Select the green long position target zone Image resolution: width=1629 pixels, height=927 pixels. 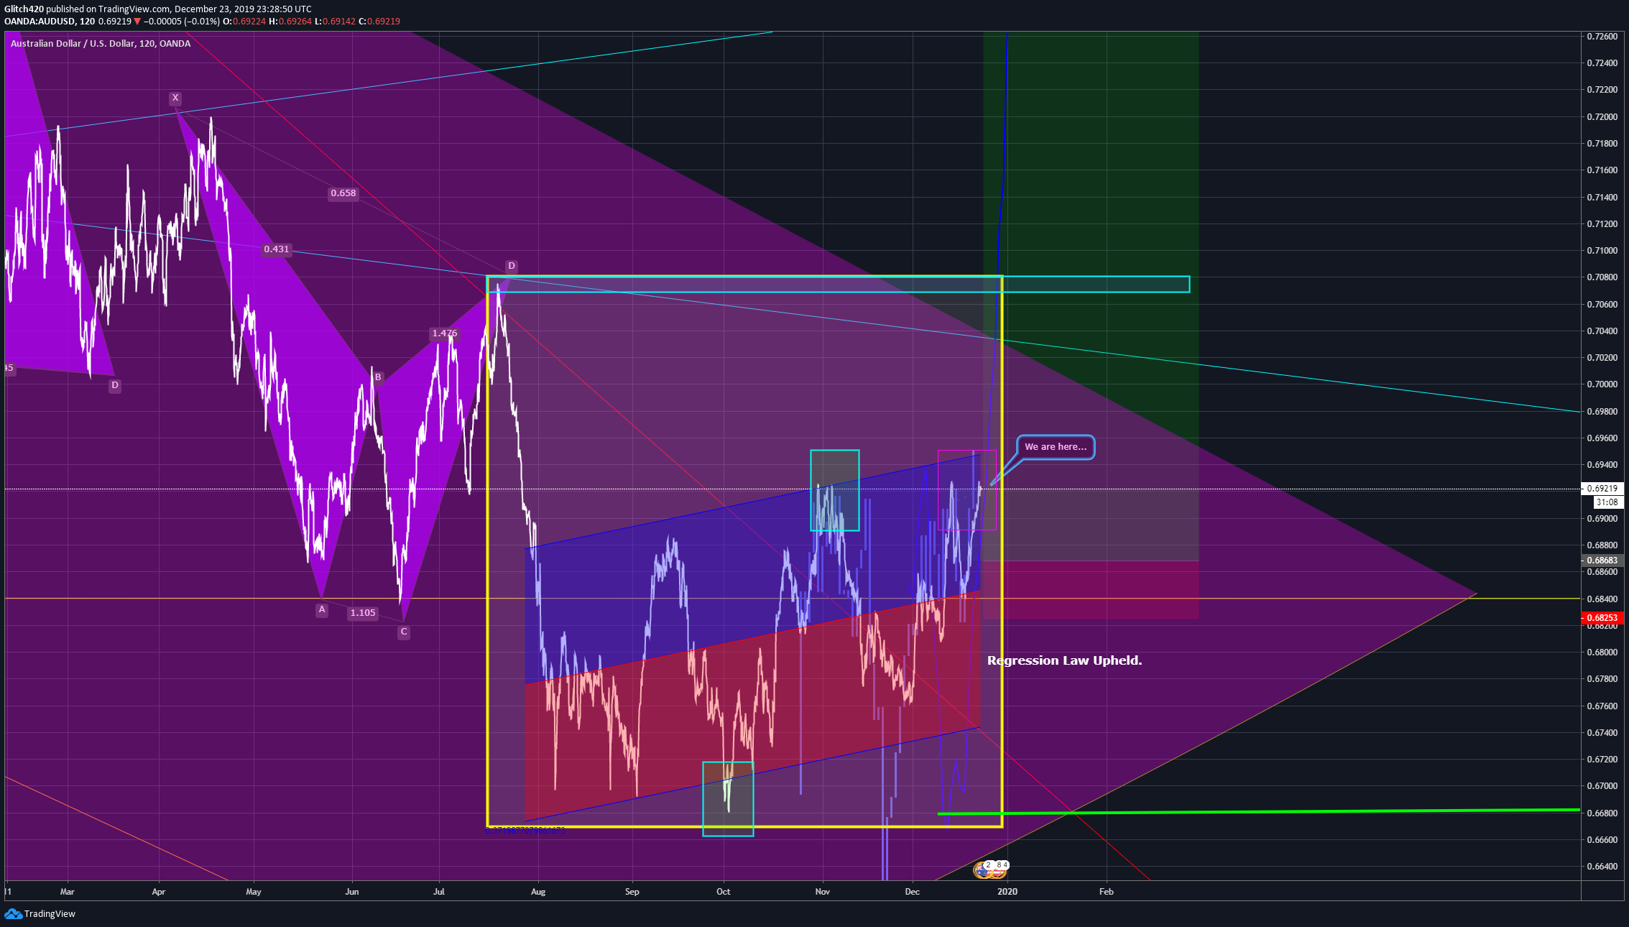(1091, 295)
